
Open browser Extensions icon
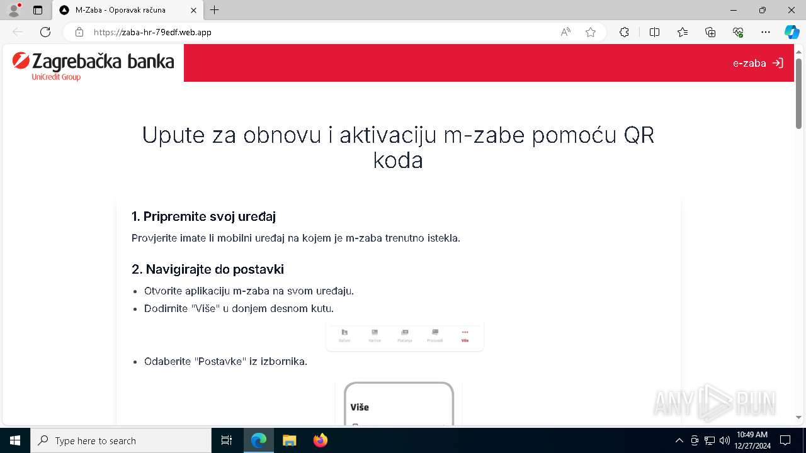(624, 32)
